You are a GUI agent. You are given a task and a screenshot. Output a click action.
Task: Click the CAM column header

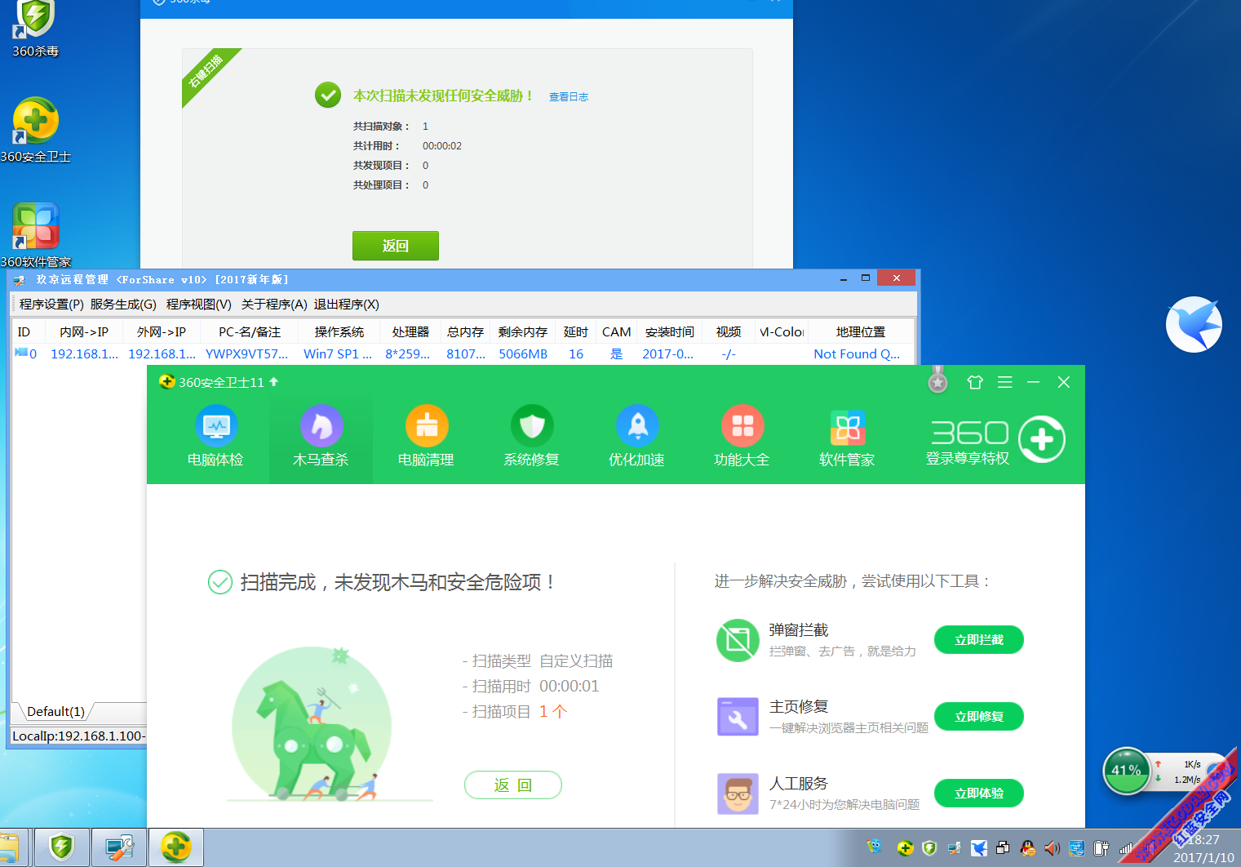617,332
